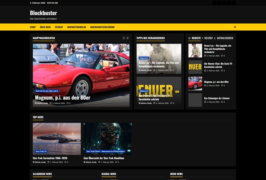Open the 'Magnum, p.i. aus den 80er' headline
The height and width of the screenshot is (180, 266).
(x=62, y=98)
